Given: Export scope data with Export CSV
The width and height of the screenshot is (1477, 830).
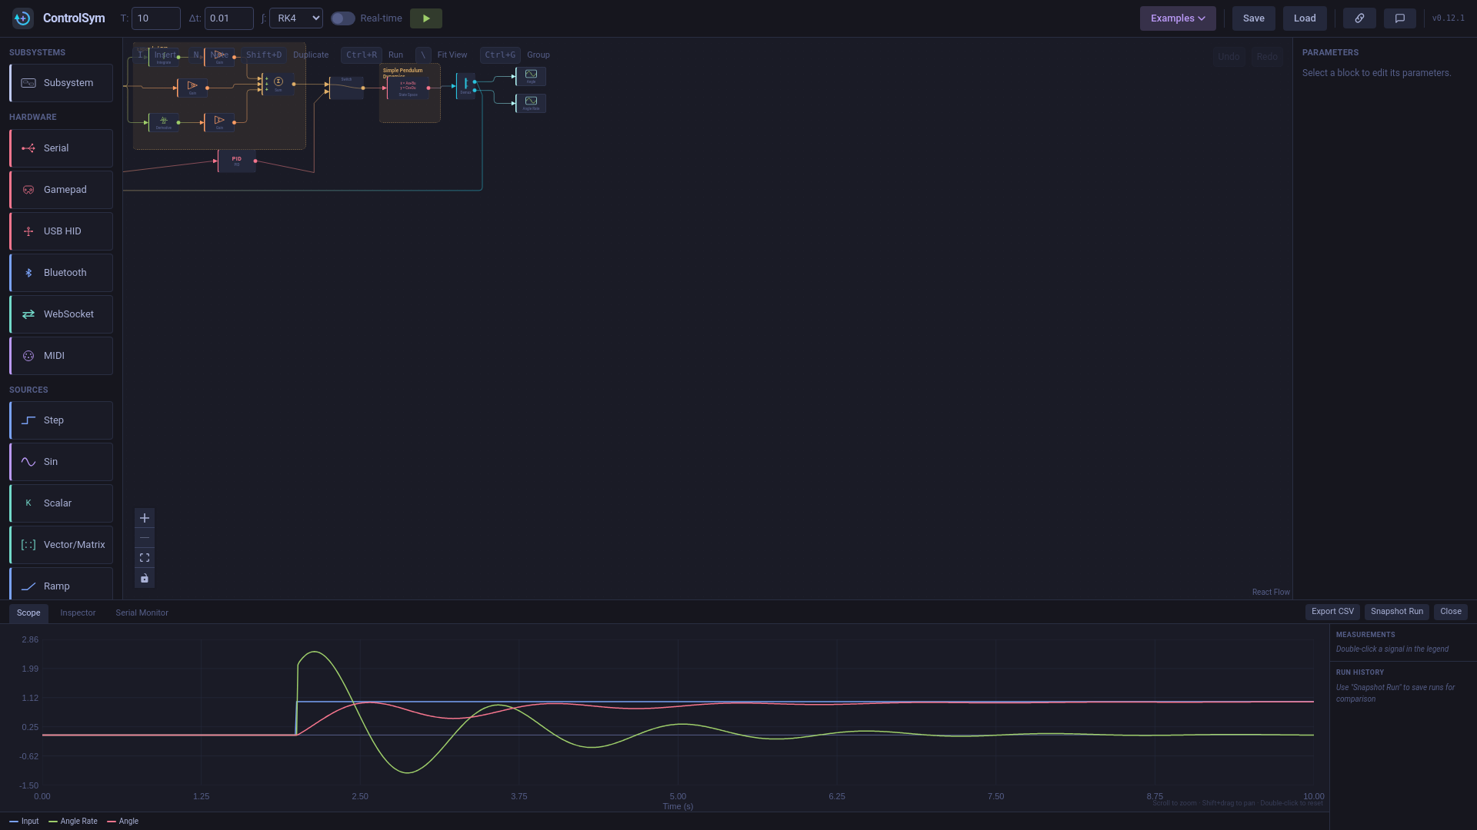Looking at the screenshot, I should point(1332,612).
